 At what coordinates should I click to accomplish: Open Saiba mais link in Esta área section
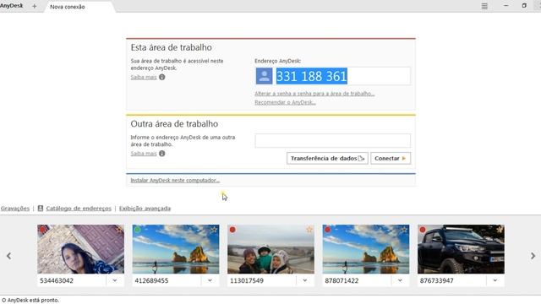coord(144,77)
